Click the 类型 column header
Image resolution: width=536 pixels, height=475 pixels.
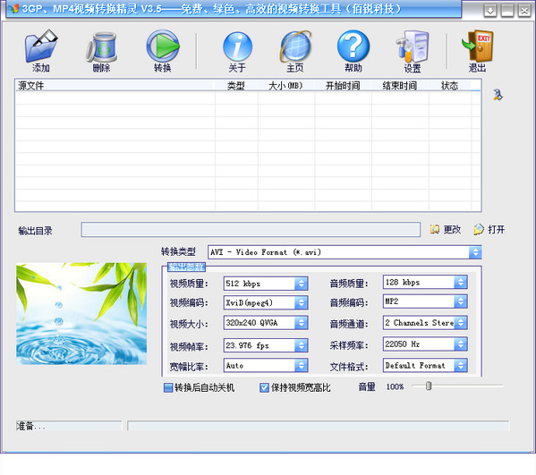coord(236,86)
